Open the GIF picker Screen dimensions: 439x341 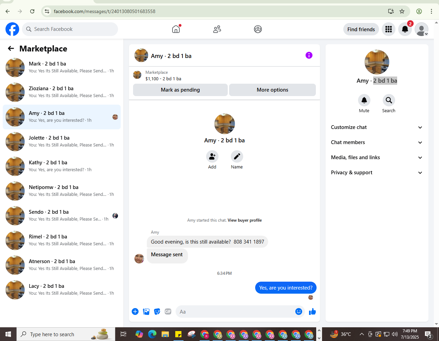tap(168, 311)
